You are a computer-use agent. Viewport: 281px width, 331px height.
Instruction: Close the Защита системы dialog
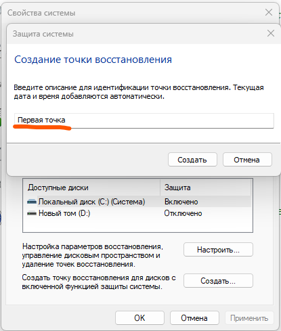(x=271, y=33)
